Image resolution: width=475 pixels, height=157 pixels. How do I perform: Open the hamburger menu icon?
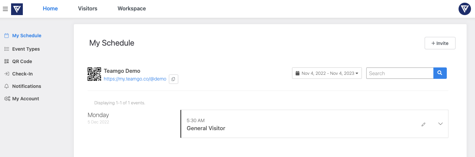tap(5, 9)
